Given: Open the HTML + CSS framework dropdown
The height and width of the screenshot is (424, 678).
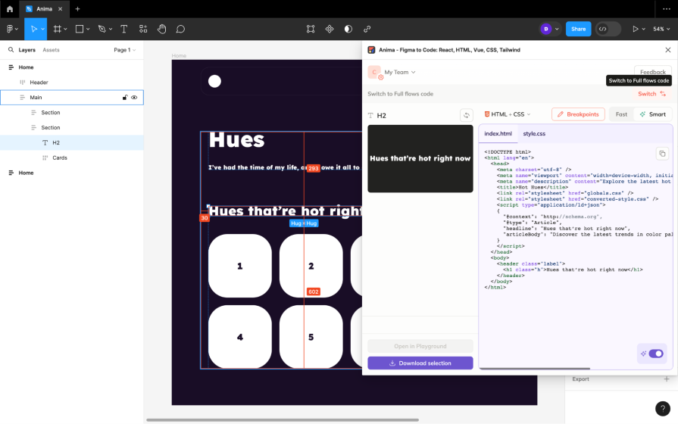Looking at the screenshot, I should (508, 114).
